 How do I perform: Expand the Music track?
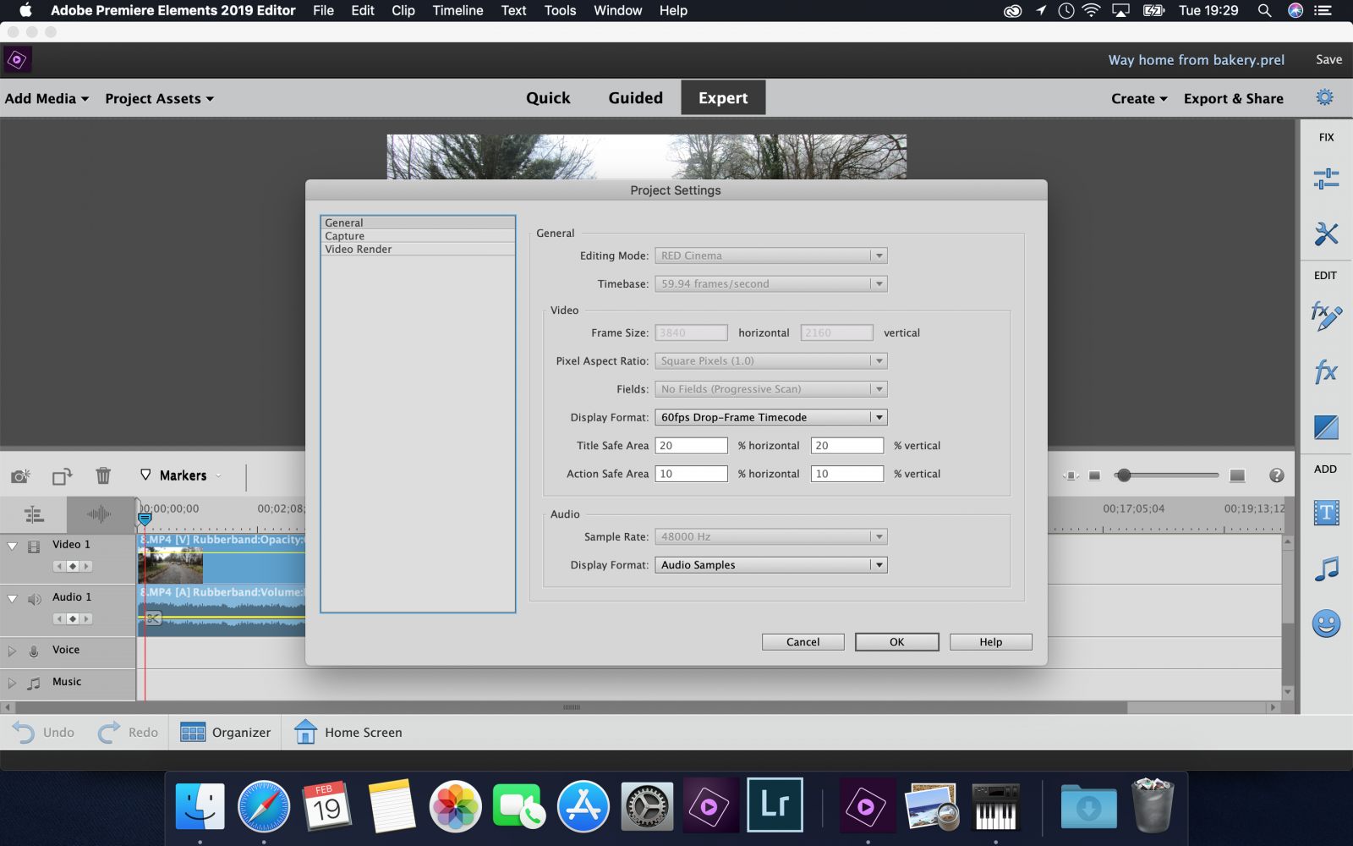tap(12, 683)
